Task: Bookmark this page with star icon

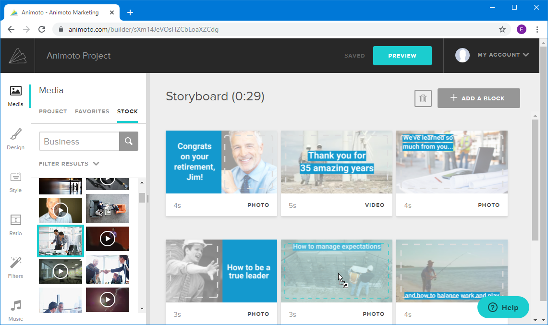Action: (x=502, y=29)
